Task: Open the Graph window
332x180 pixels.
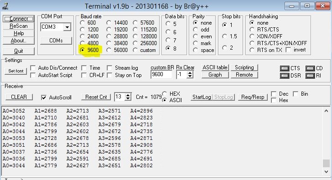Action: 215,75
